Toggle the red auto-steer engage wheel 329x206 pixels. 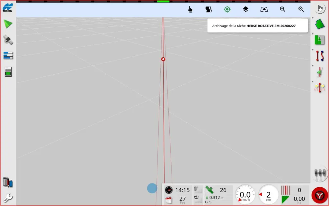[319, 195]
